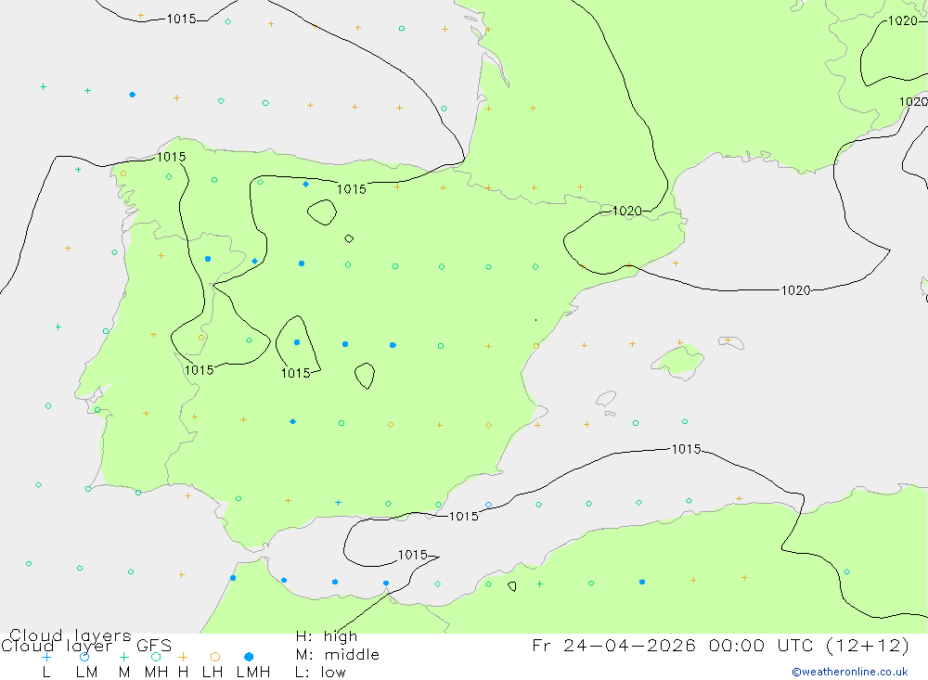Click the 1015 isobar label over Galicia, northwest Spain
The height and width of the screenshot is (680, 928).
coord(171,157)
